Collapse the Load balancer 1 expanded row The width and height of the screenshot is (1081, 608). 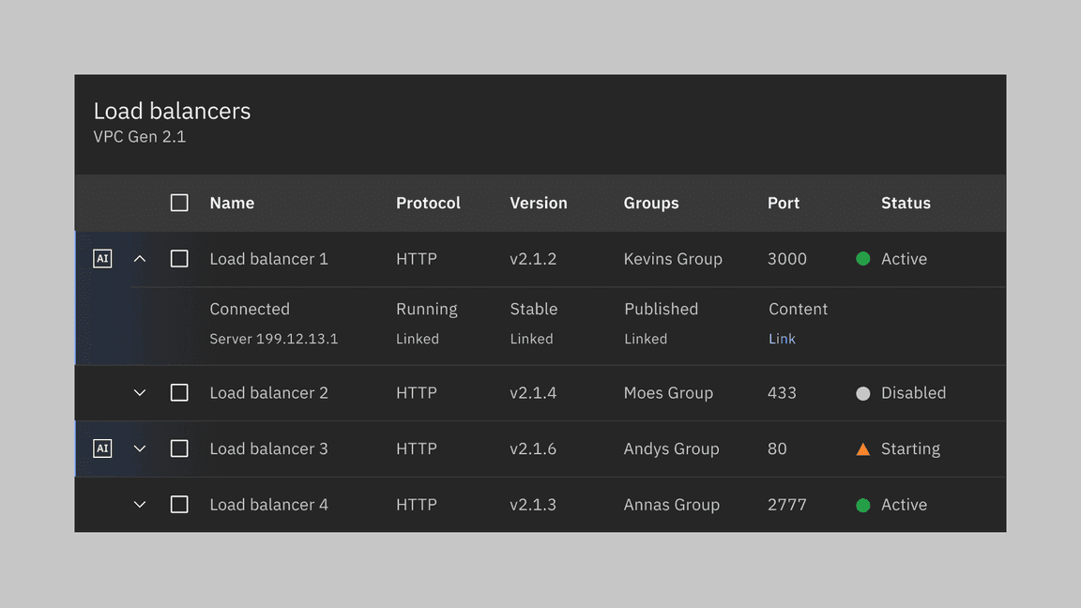[140, 258]
